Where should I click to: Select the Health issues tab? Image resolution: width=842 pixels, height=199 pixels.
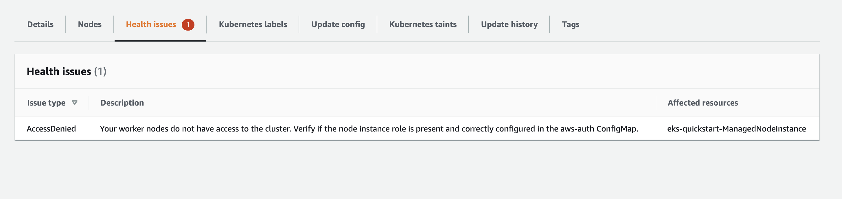point(151,24)
